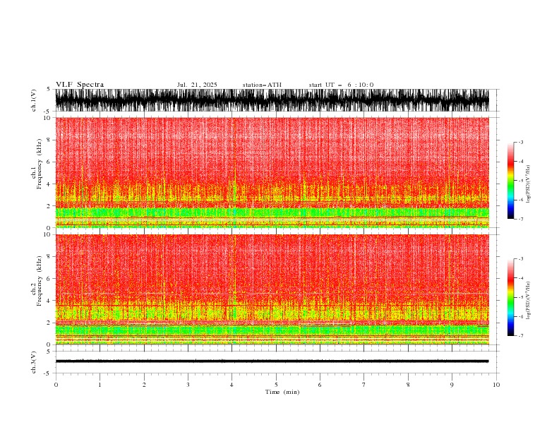The image size is (559, 432).
Task: Click the 'VLF Spectra' title text
Action: pyautogui.click(x=80, y=85)
